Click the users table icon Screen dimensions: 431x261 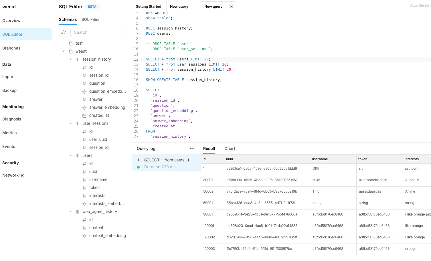(78, 156)
